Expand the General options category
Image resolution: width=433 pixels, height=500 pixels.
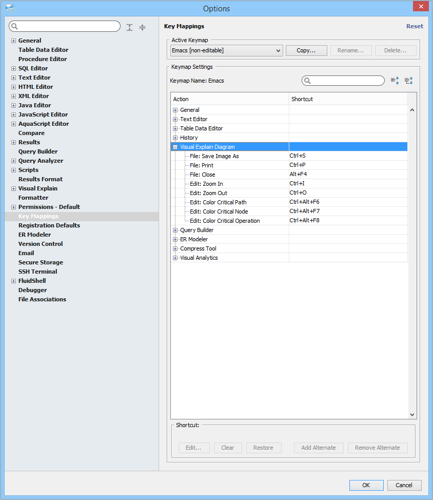pos(13,41)
